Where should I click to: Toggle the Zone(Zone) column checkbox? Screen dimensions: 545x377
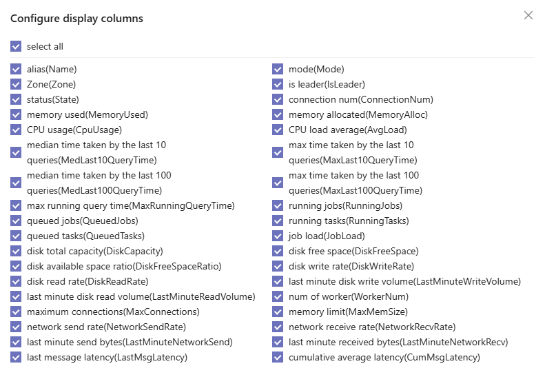[x=16, y=84]
